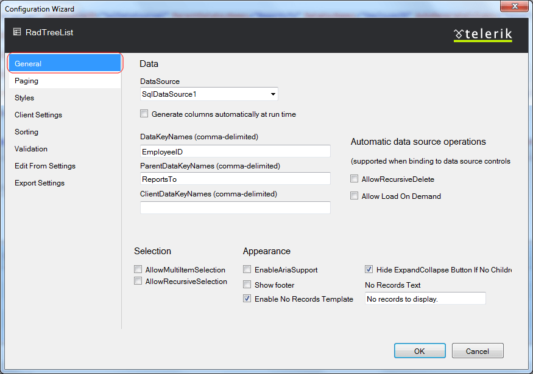Toggle the Show footer checkbox
Screen dimensions: 533x374
[x=247, y=285]
